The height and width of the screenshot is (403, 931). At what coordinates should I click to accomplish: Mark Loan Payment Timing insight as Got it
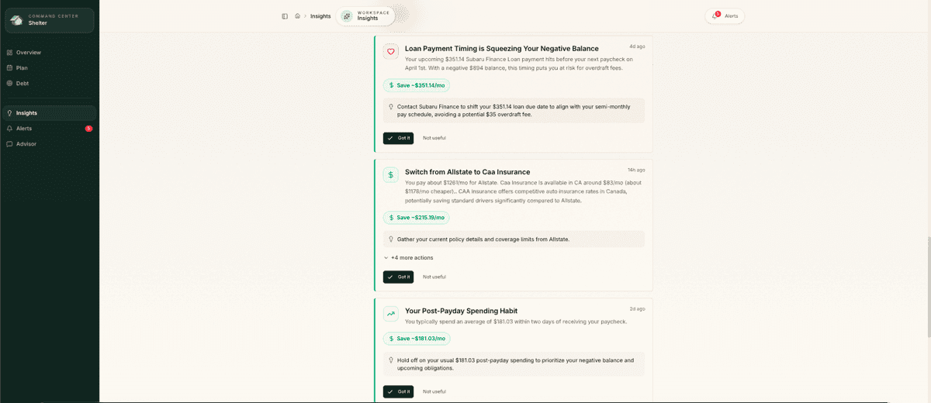[398, 138]
